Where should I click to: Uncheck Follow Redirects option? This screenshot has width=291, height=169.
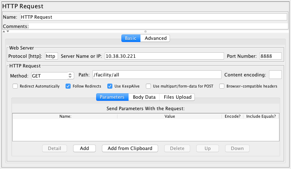(x=68, y=86)
